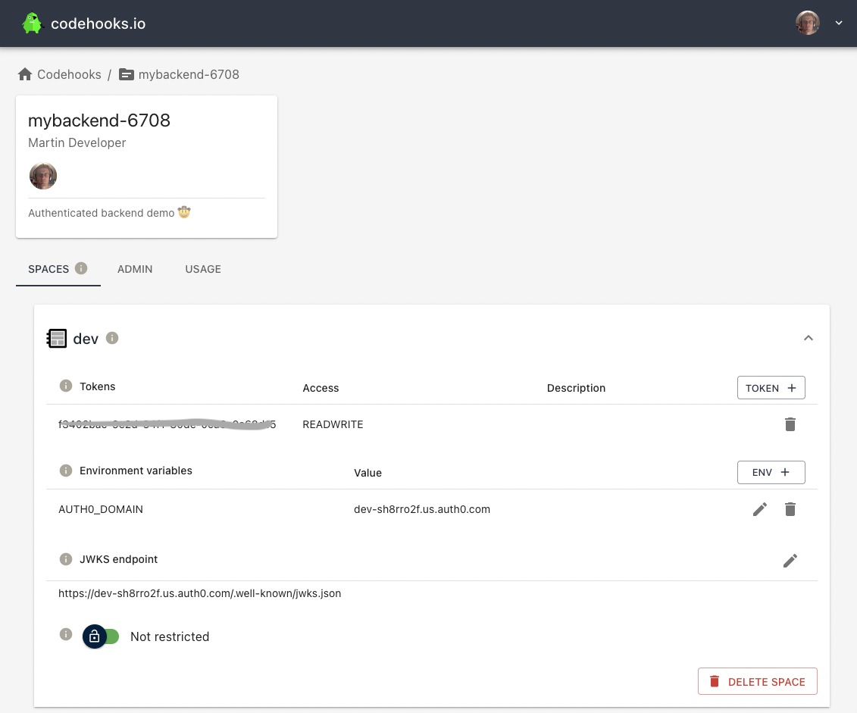Expand the account dropdown chevron
Image resolution: width=857 pixels, height=713 pixels.
tap(838, 23)
